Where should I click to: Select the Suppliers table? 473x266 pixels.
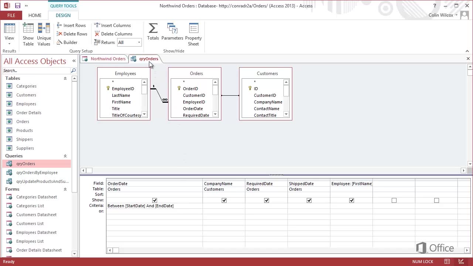36,148
